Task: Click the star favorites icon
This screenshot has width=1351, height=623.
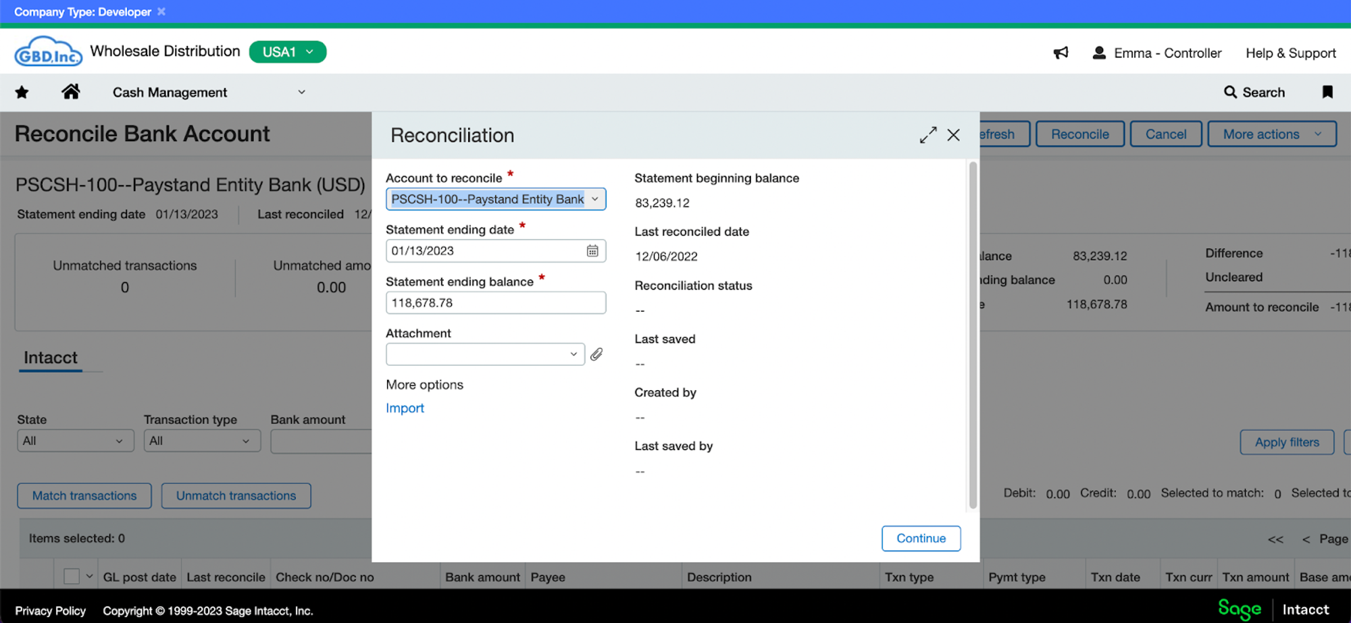Action: (x=21, y=92)
